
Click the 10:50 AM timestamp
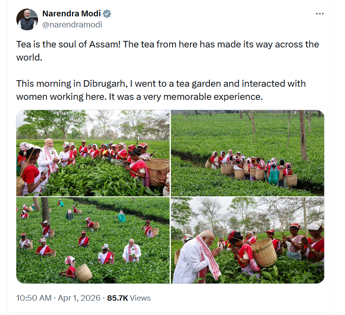tap(34, 298)
